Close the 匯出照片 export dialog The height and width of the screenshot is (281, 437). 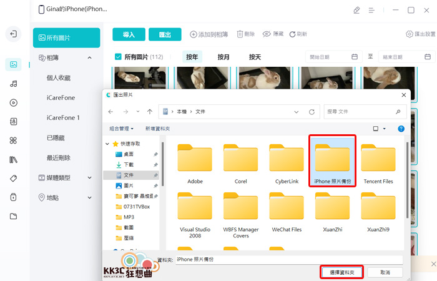[x=403, y=95]
